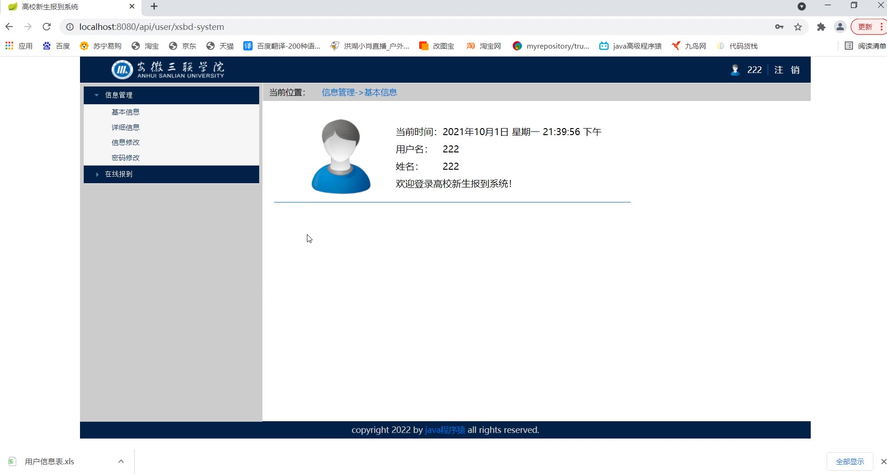The image size is (887, 475).
Task: Open 应用 apps bookmark
Action: pyautogui.click(x=19, y=46)
